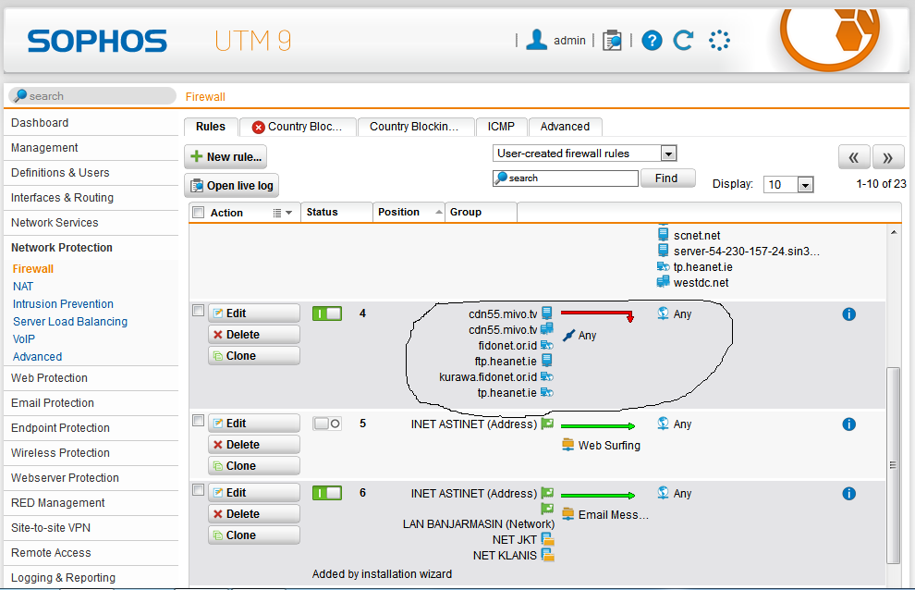This screenshot has width=915, height=590.
Task: Click the network icon beside NET KLANIS
Action: 547,555
